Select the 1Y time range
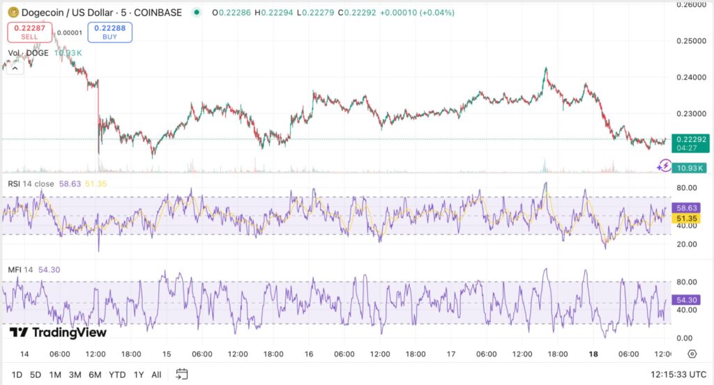The height and width of the screenshot is (385, 714). point(139,375)
